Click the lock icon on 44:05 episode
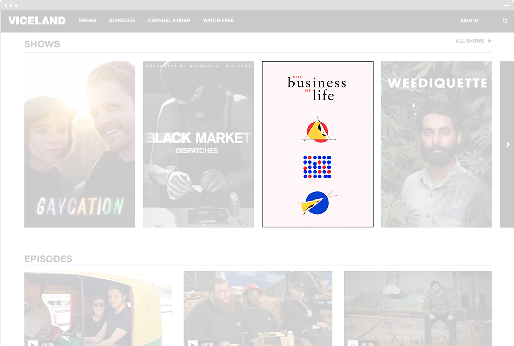The height and width of the screenshot is (346, 514). point(353,344)
